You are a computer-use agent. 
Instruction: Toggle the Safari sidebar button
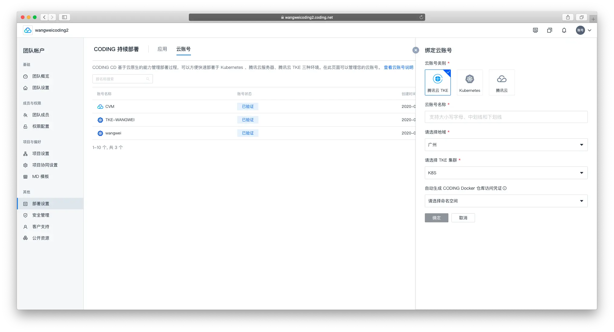coord(64,17)
